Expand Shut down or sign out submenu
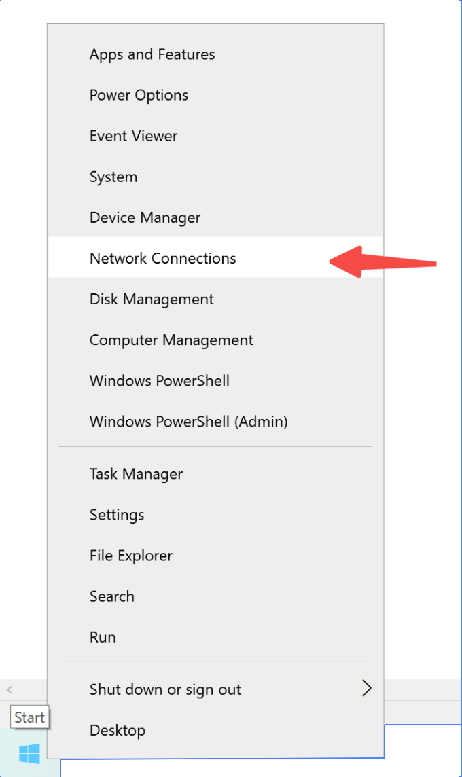Viewport: 462px width, 777px height. tap(165, 689)
